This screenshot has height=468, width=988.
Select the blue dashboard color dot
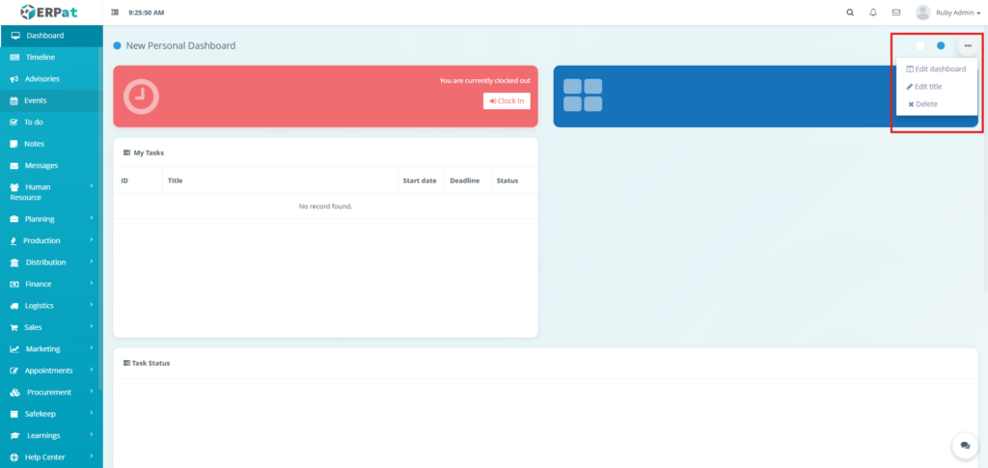click(941, 45)
